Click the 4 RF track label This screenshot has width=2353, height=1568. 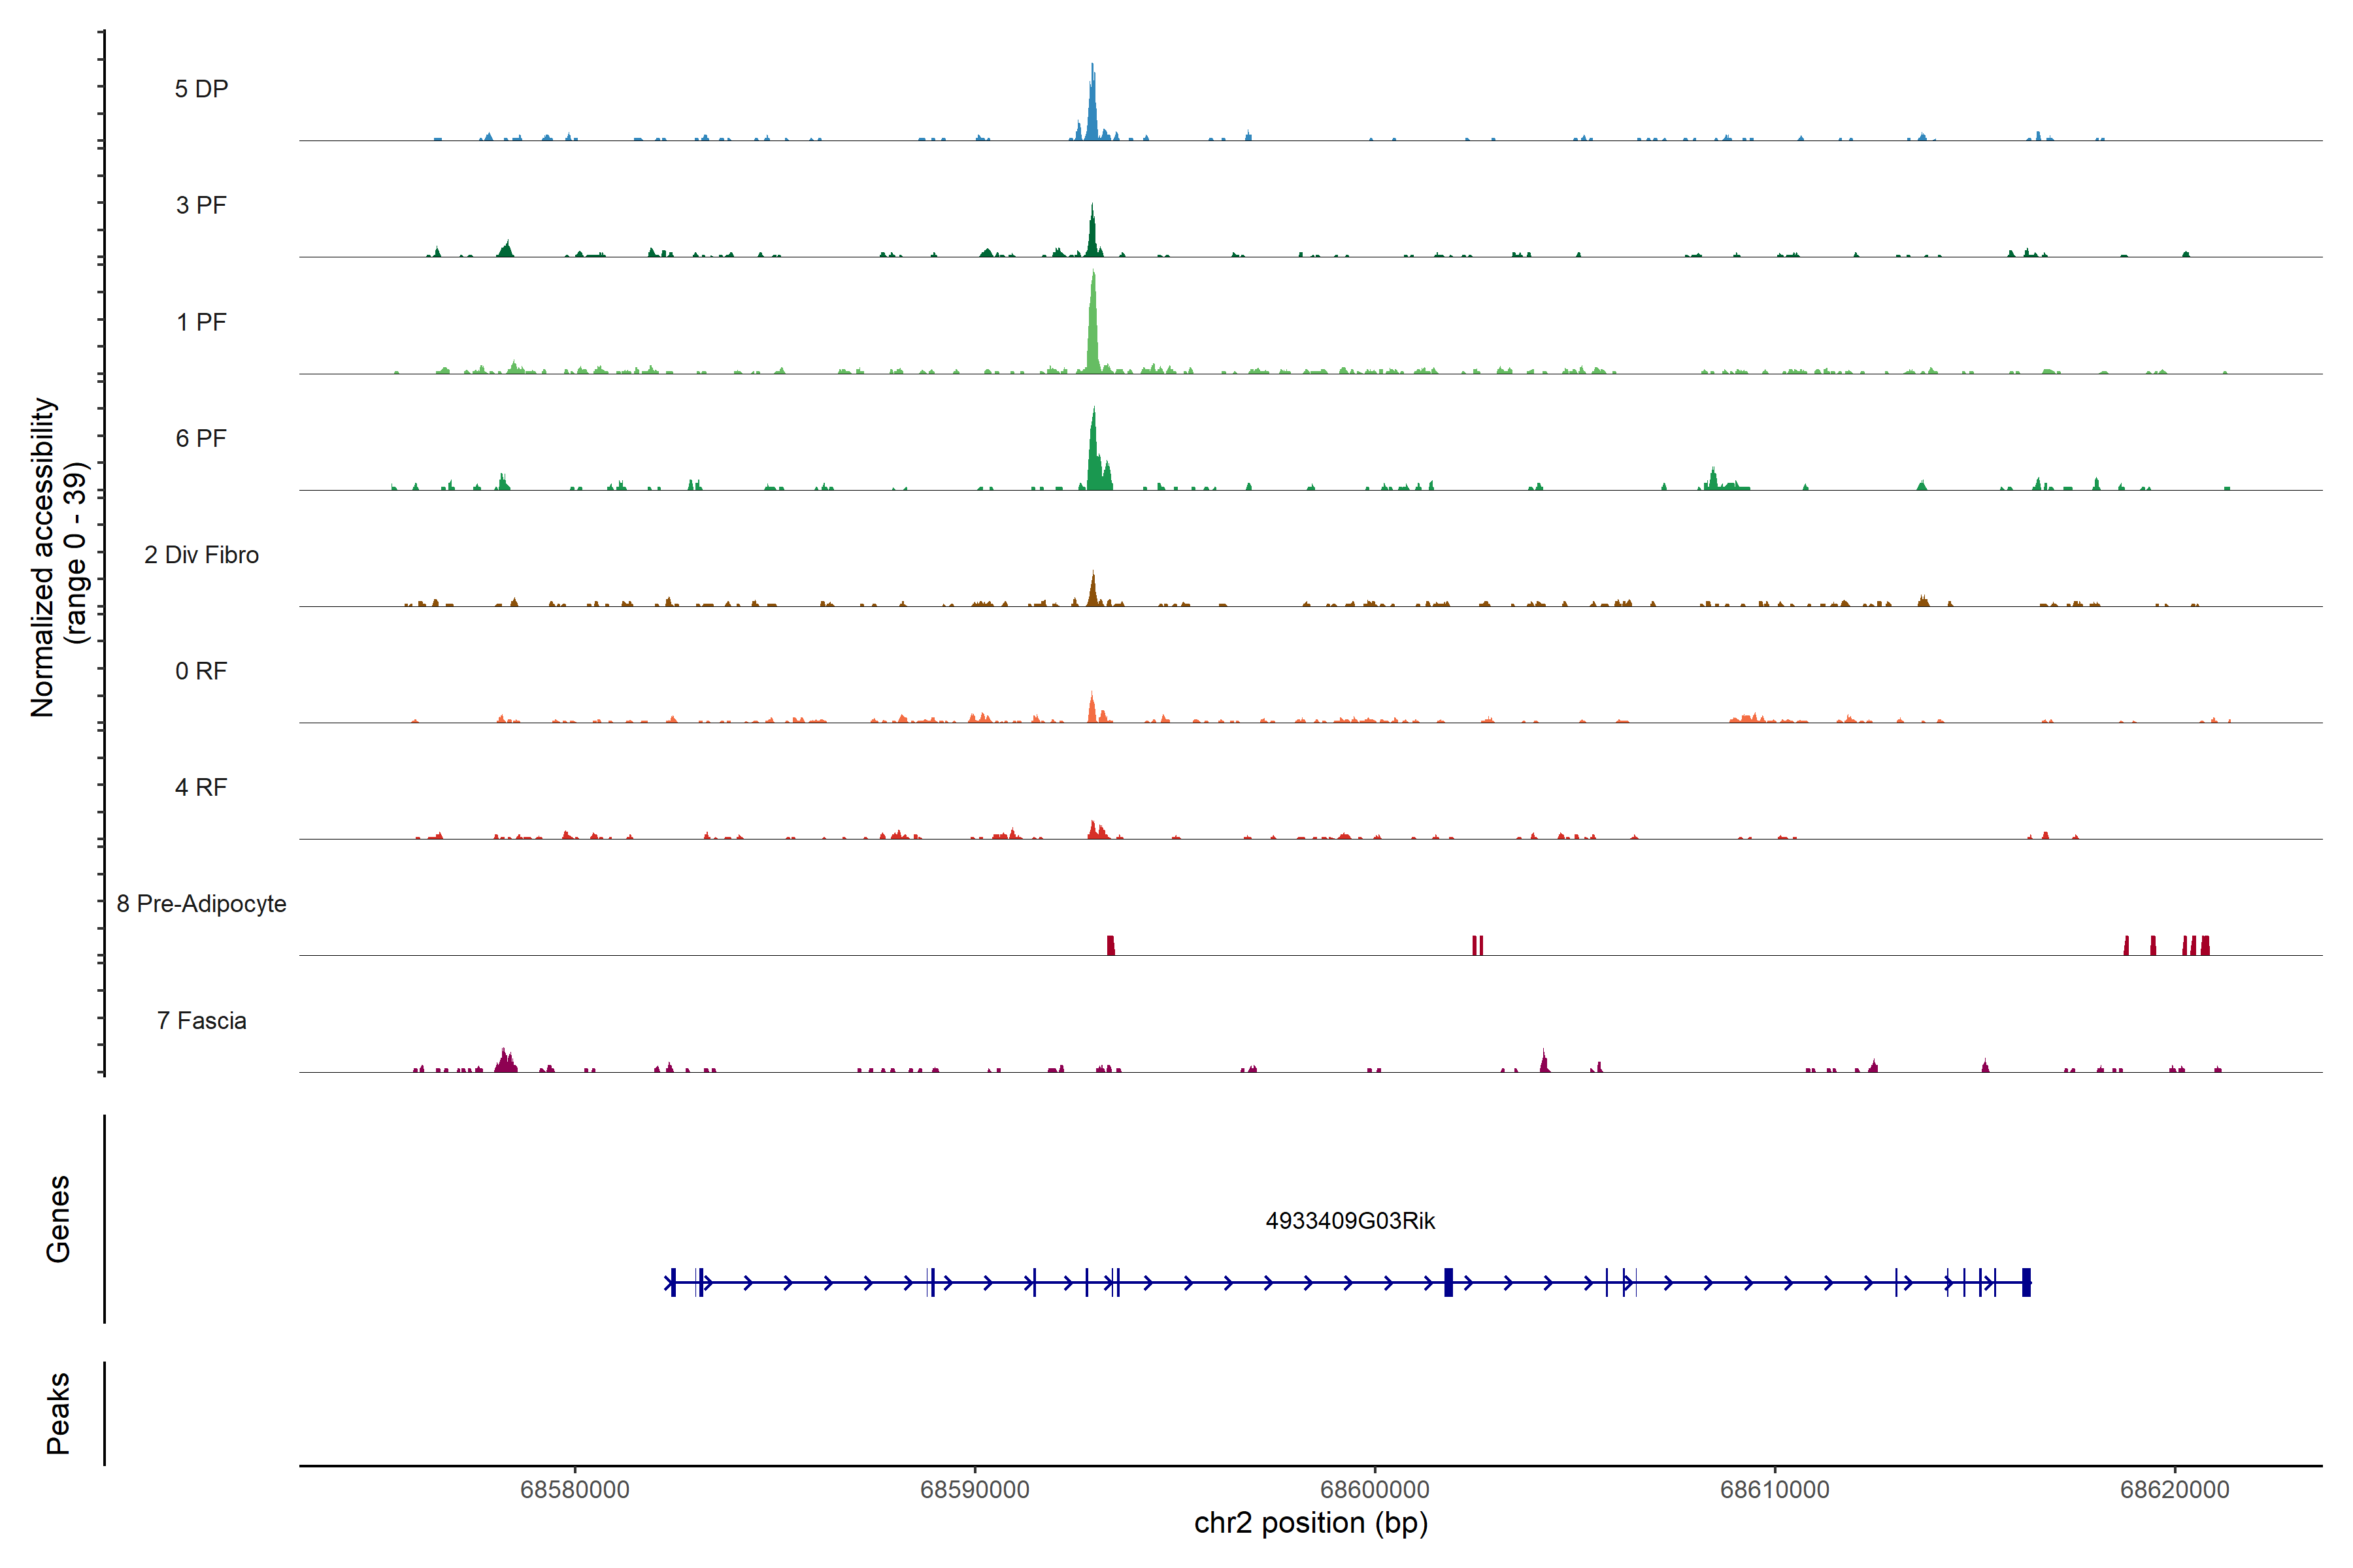(201, 787)
